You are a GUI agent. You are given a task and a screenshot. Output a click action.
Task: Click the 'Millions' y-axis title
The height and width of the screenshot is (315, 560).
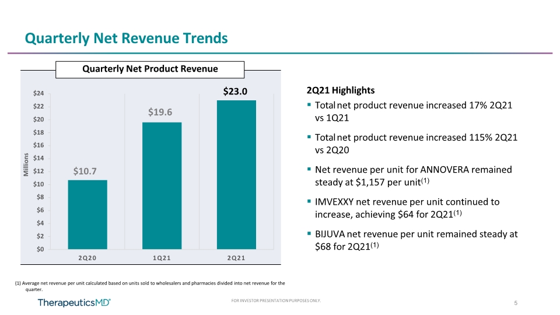click(26, 164)
